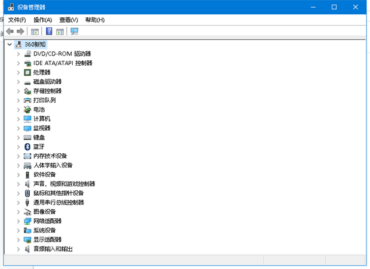Click the 网络适配器 network icon
Screen dimensions: 370x269
[27, 221]
